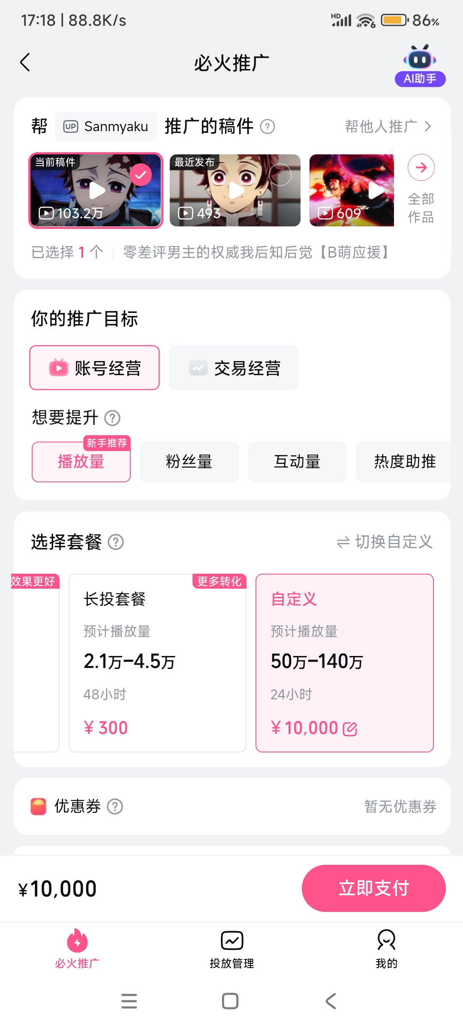Open the AI助手 robot assistant
This screenshot has height=1029, width=463.
pyautogui.click(x=420, y=65)
